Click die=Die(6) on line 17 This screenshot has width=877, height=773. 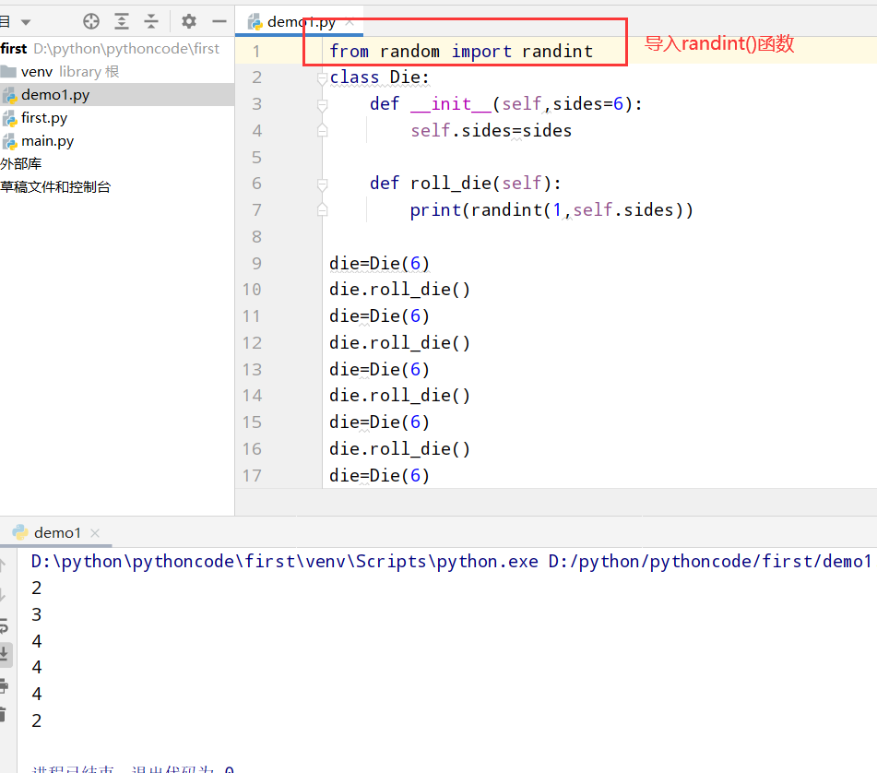pyautogui.click(x=379, y=476)
